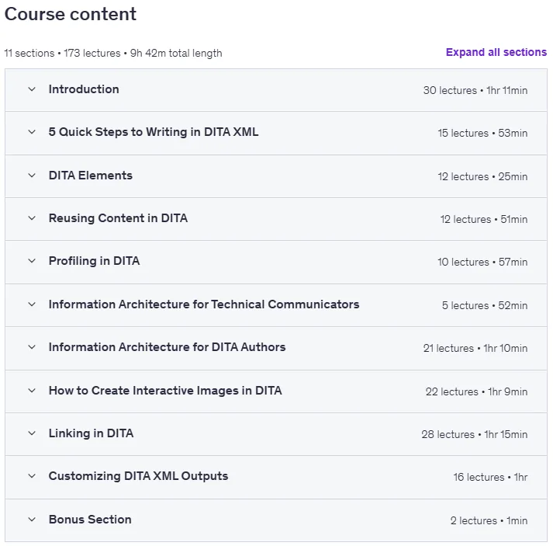Expand the DITA Elements chevron

click(x=32, y=176)
